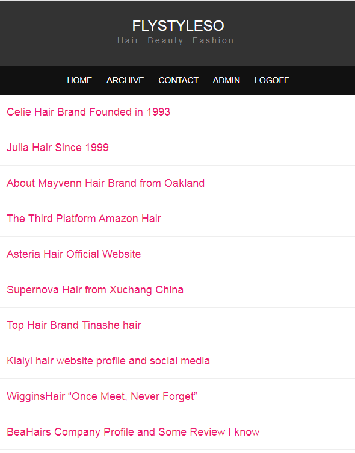The image size is (355, 453).
Task: Click the 'Hair. Beauty. Fashion.' tagline
Action: coord(177,40)
